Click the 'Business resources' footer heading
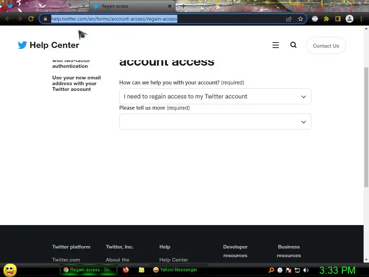Viewport: 369px width, 277px height. [x=289, y=251]
